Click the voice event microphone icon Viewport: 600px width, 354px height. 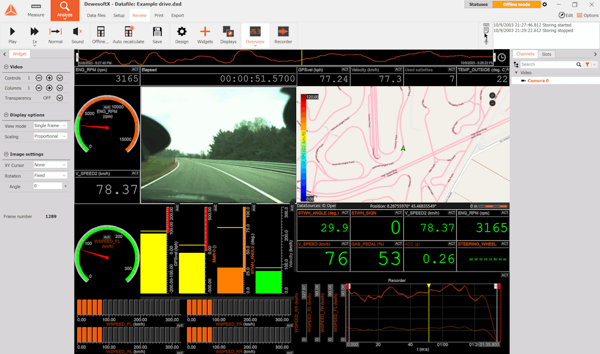click(486, 42)
